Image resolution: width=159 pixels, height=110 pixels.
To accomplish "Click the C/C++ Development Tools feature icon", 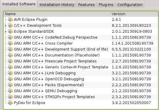I will pyautogui.click(x=10, y=25).
